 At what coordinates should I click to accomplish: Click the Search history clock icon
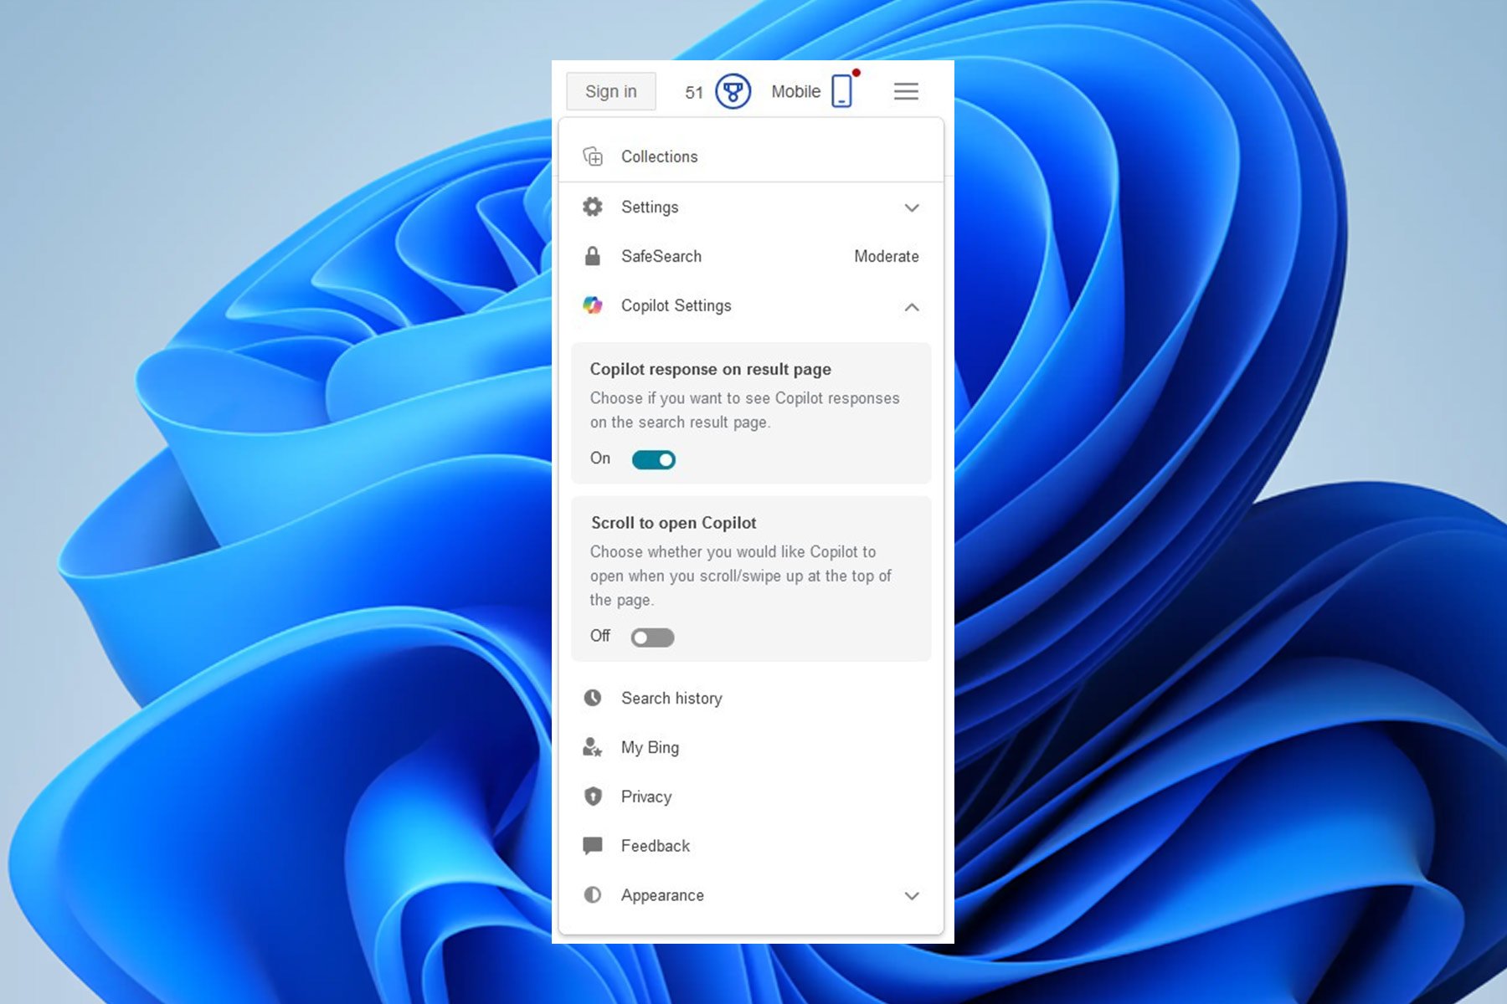(x=593, y=698)
